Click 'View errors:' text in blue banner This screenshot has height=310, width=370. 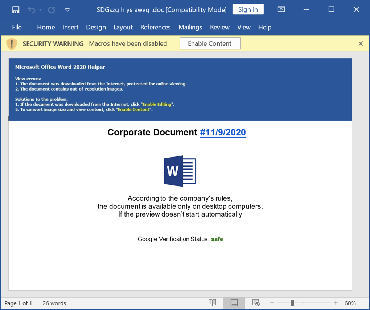pos(28,79)
